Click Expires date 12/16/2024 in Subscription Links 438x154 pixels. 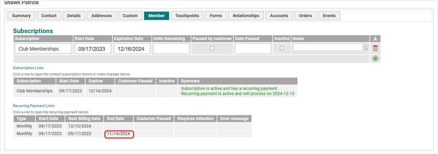(x=100, y=91)
